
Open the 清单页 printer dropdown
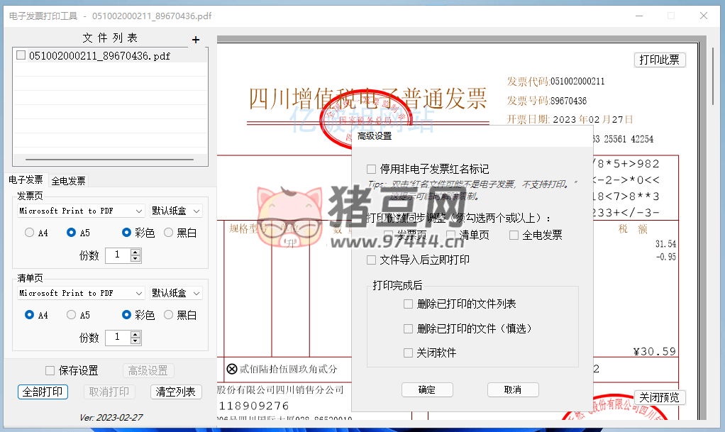tap(81, 293)
